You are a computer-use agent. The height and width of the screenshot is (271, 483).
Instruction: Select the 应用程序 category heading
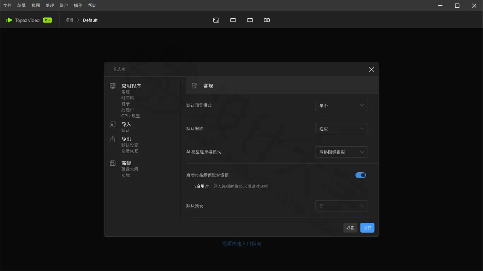tap(131, 86)
